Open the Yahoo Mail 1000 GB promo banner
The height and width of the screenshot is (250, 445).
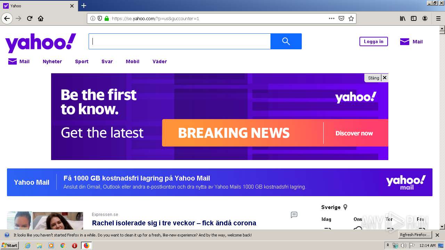tap(220, 182)
